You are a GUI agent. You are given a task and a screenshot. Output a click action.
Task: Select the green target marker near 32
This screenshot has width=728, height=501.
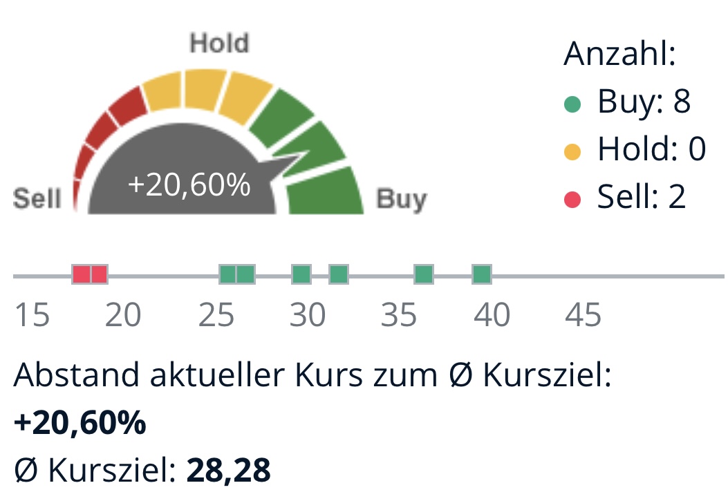(x=338, y=274)
